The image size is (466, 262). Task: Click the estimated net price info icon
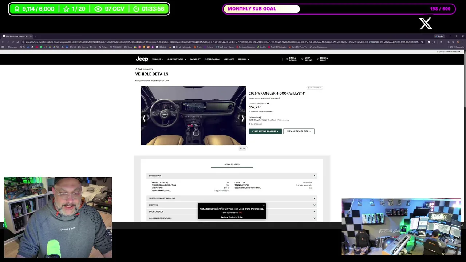(x=268, y=103)
